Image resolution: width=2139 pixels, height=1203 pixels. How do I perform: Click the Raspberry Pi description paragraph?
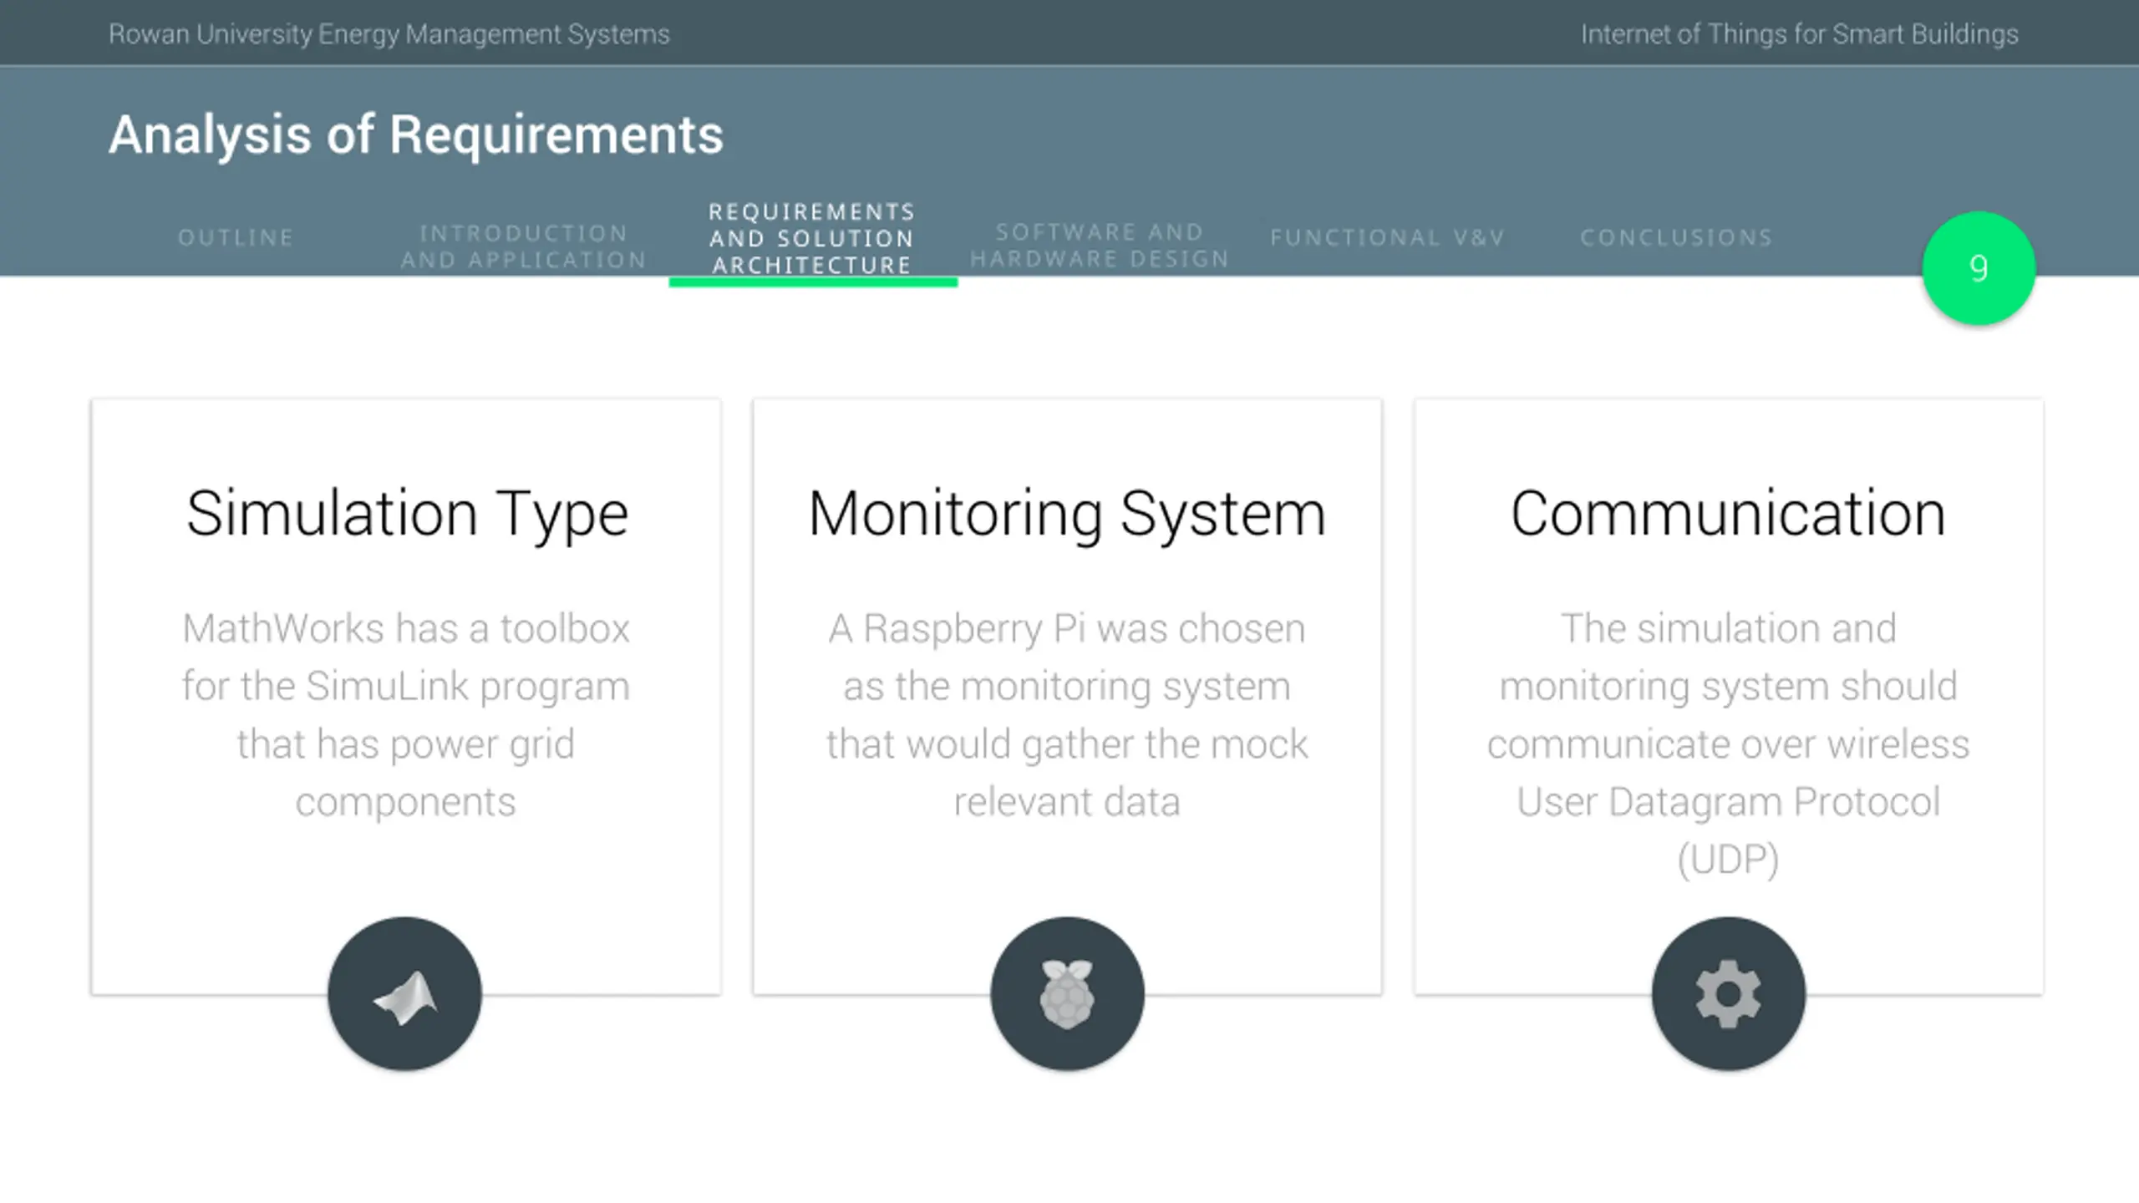[1067, 715]
